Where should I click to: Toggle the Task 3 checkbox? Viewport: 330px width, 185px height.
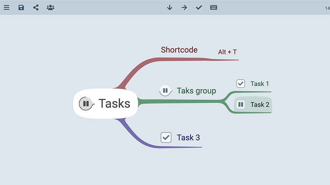(166, 138)
